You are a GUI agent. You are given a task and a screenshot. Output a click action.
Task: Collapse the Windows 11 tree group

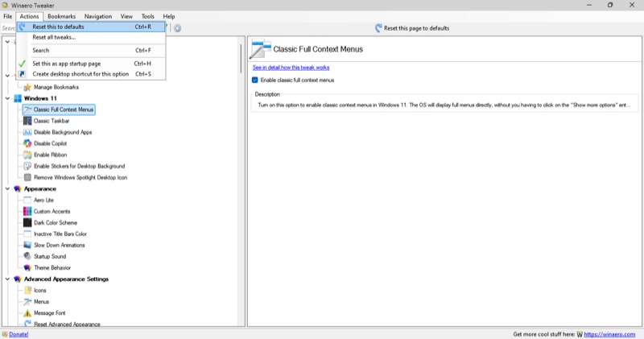pyautogui.click(x=7, y=98)
